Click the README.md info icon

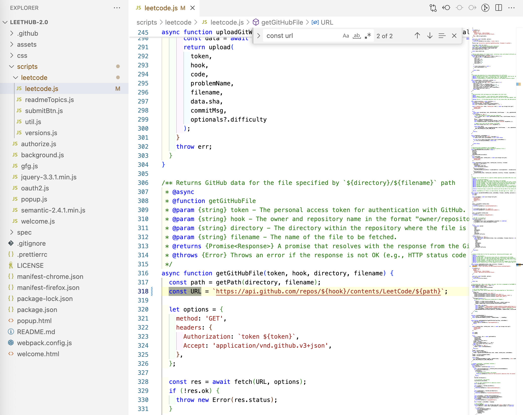11,332
